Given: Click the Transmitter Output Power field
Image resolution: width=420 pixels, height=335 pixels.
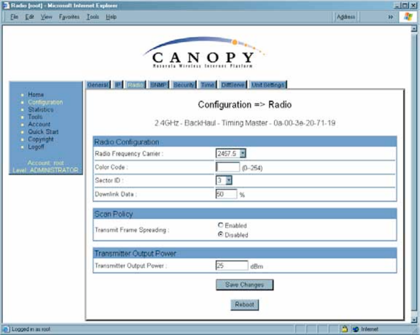Looking at the screenshot, I should (232, 265).
